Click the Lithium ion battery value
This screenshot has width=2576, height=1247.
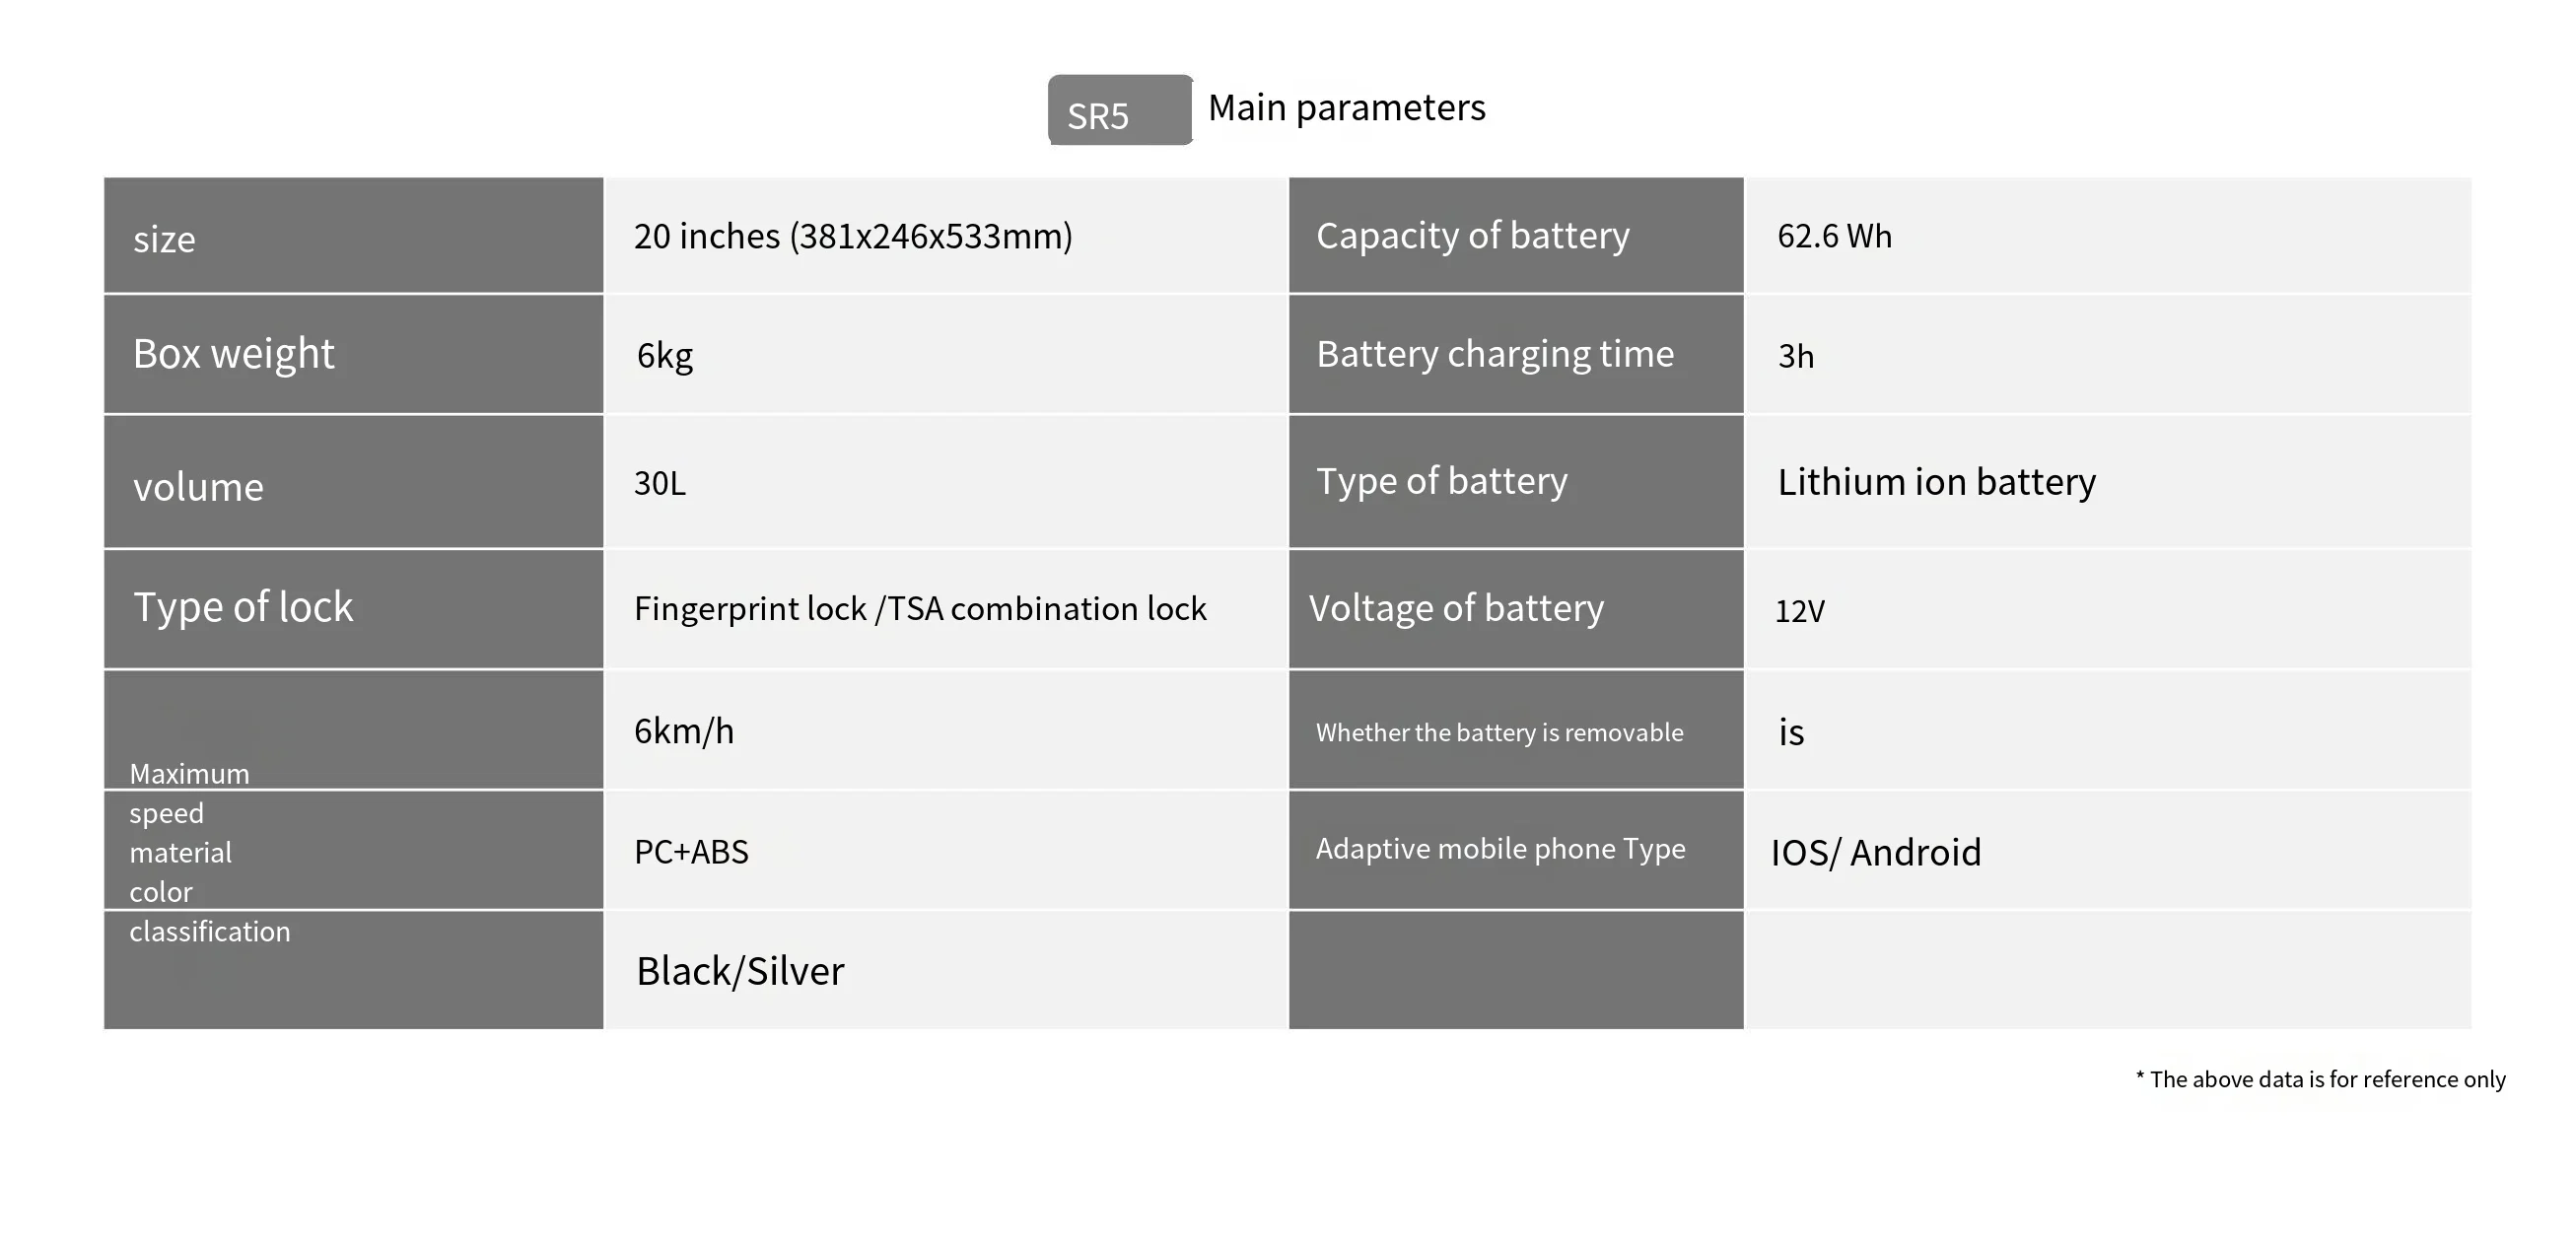point(1936,482)
